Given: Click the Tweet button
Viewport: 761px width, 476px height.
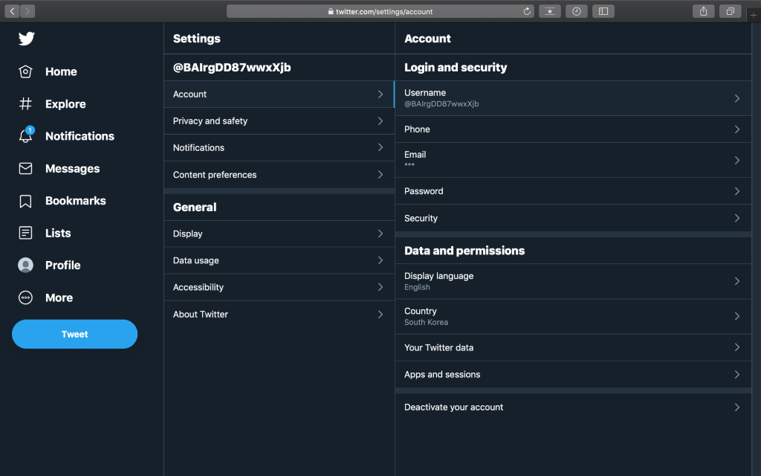Looking at the screenshot, I should 75,334.
